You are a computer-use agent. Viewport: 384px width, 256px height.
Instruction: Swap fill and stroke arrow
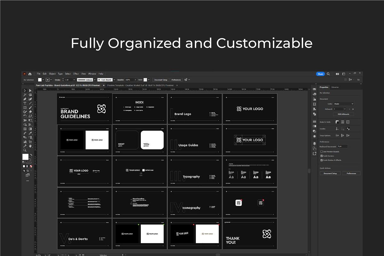pyautogui.click(x=31, y=155)
